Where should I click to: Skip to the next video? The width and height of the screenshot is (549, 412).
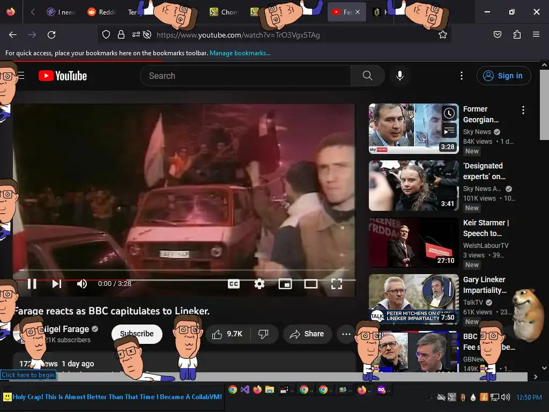[57, 284]
